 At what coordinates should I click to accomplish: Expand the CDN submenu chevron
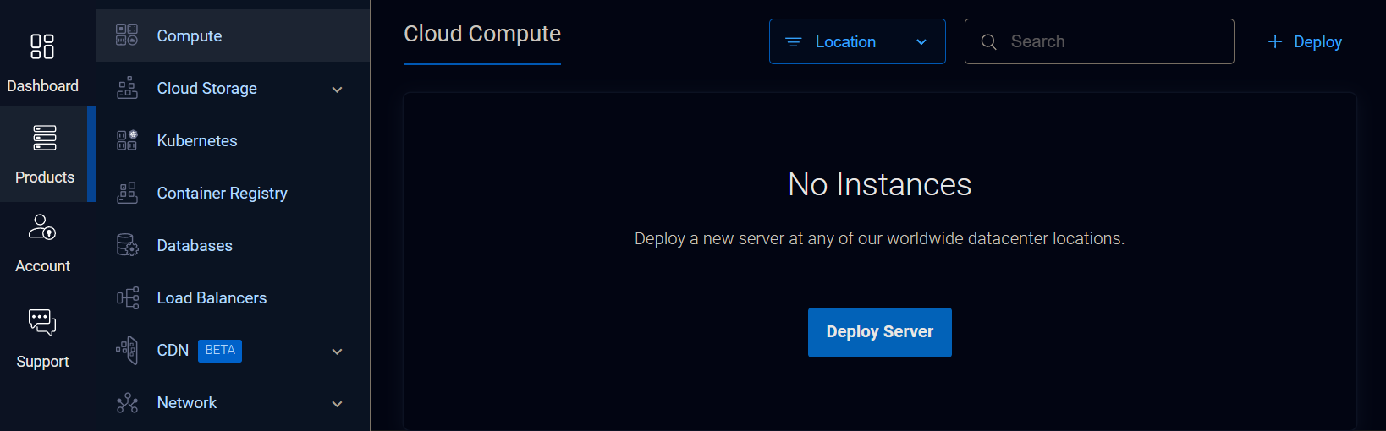point(337,351)
